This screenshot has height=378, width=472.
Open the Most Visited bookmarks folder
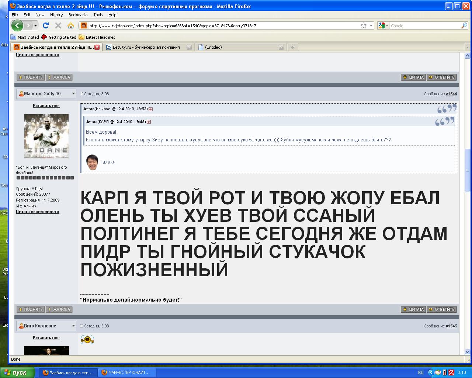pos(25,37)
